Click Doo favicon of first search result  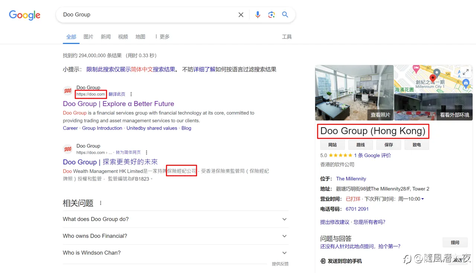pos(68,91)
